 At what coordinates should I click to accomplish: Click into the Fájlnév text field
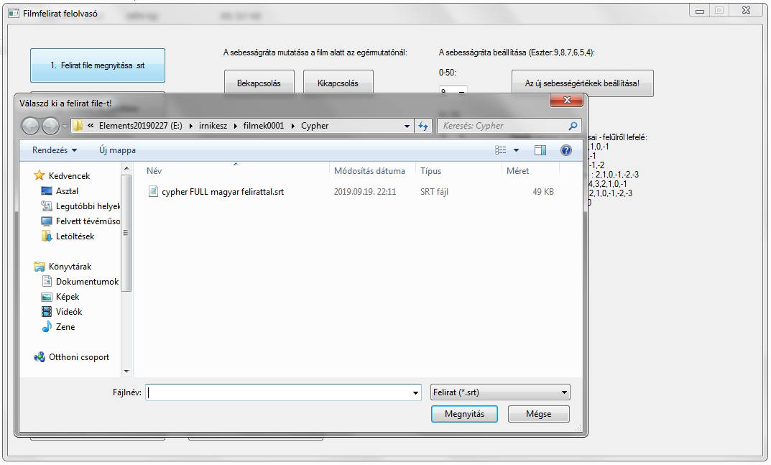point(280,392)
